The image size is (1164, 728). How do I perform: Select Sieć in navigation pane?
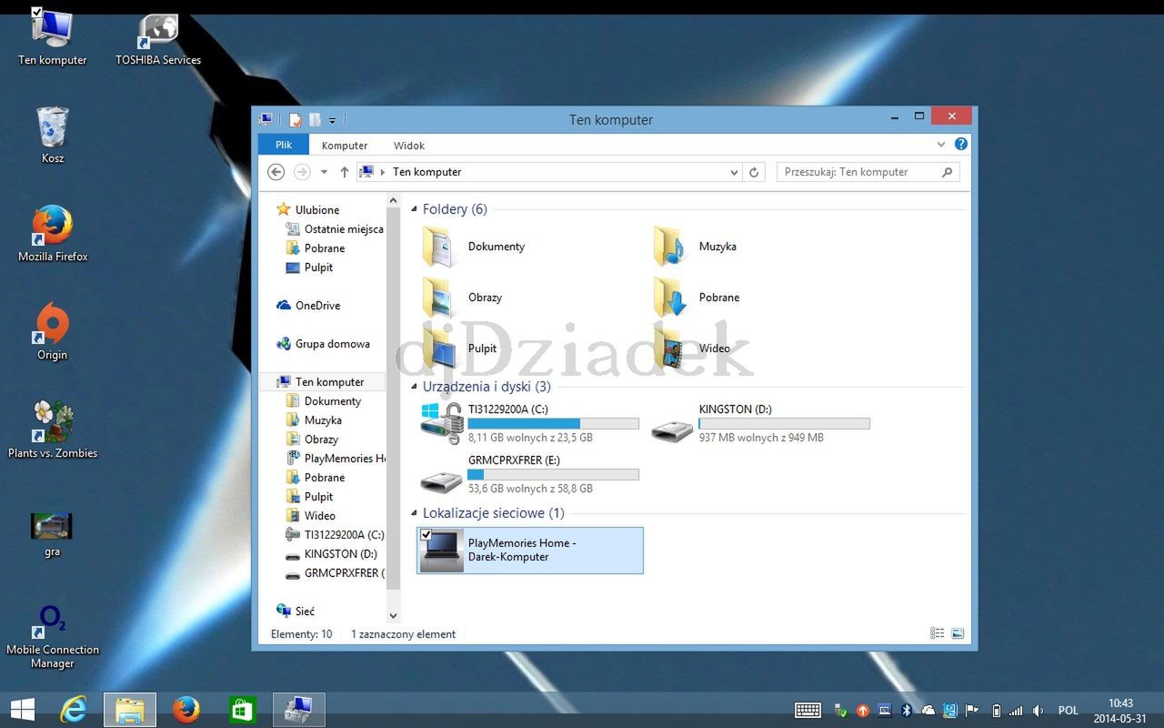tap(296, 612)
